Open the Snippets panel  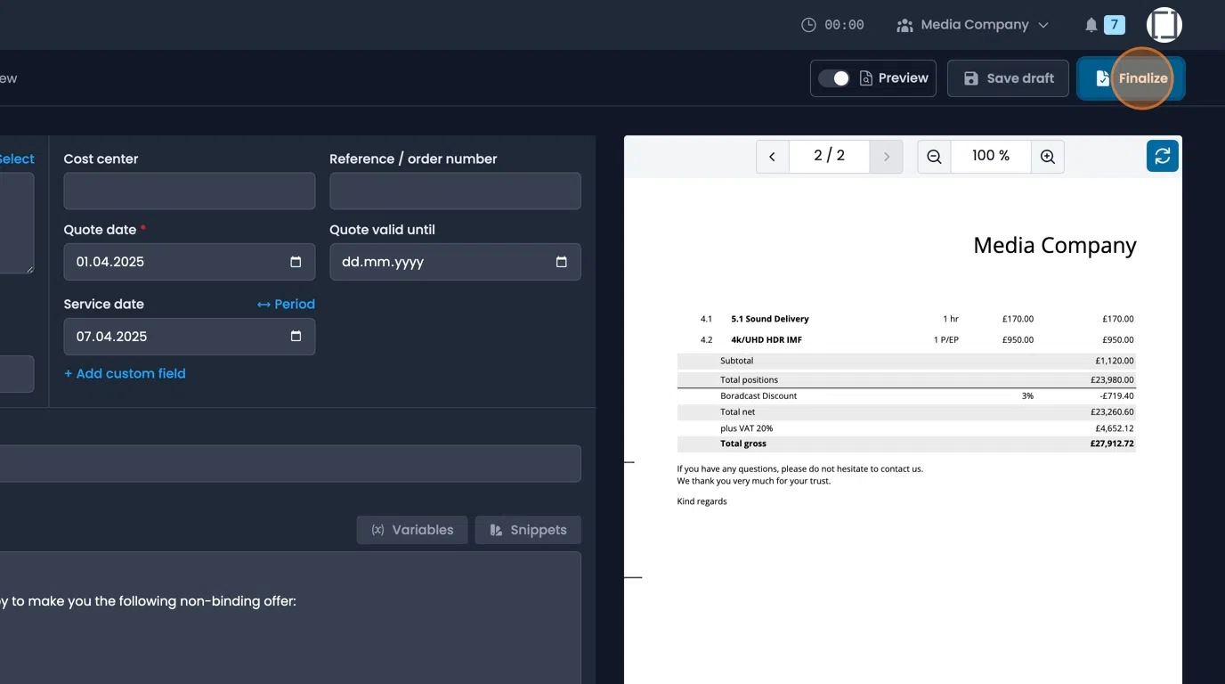click(528, 529)
